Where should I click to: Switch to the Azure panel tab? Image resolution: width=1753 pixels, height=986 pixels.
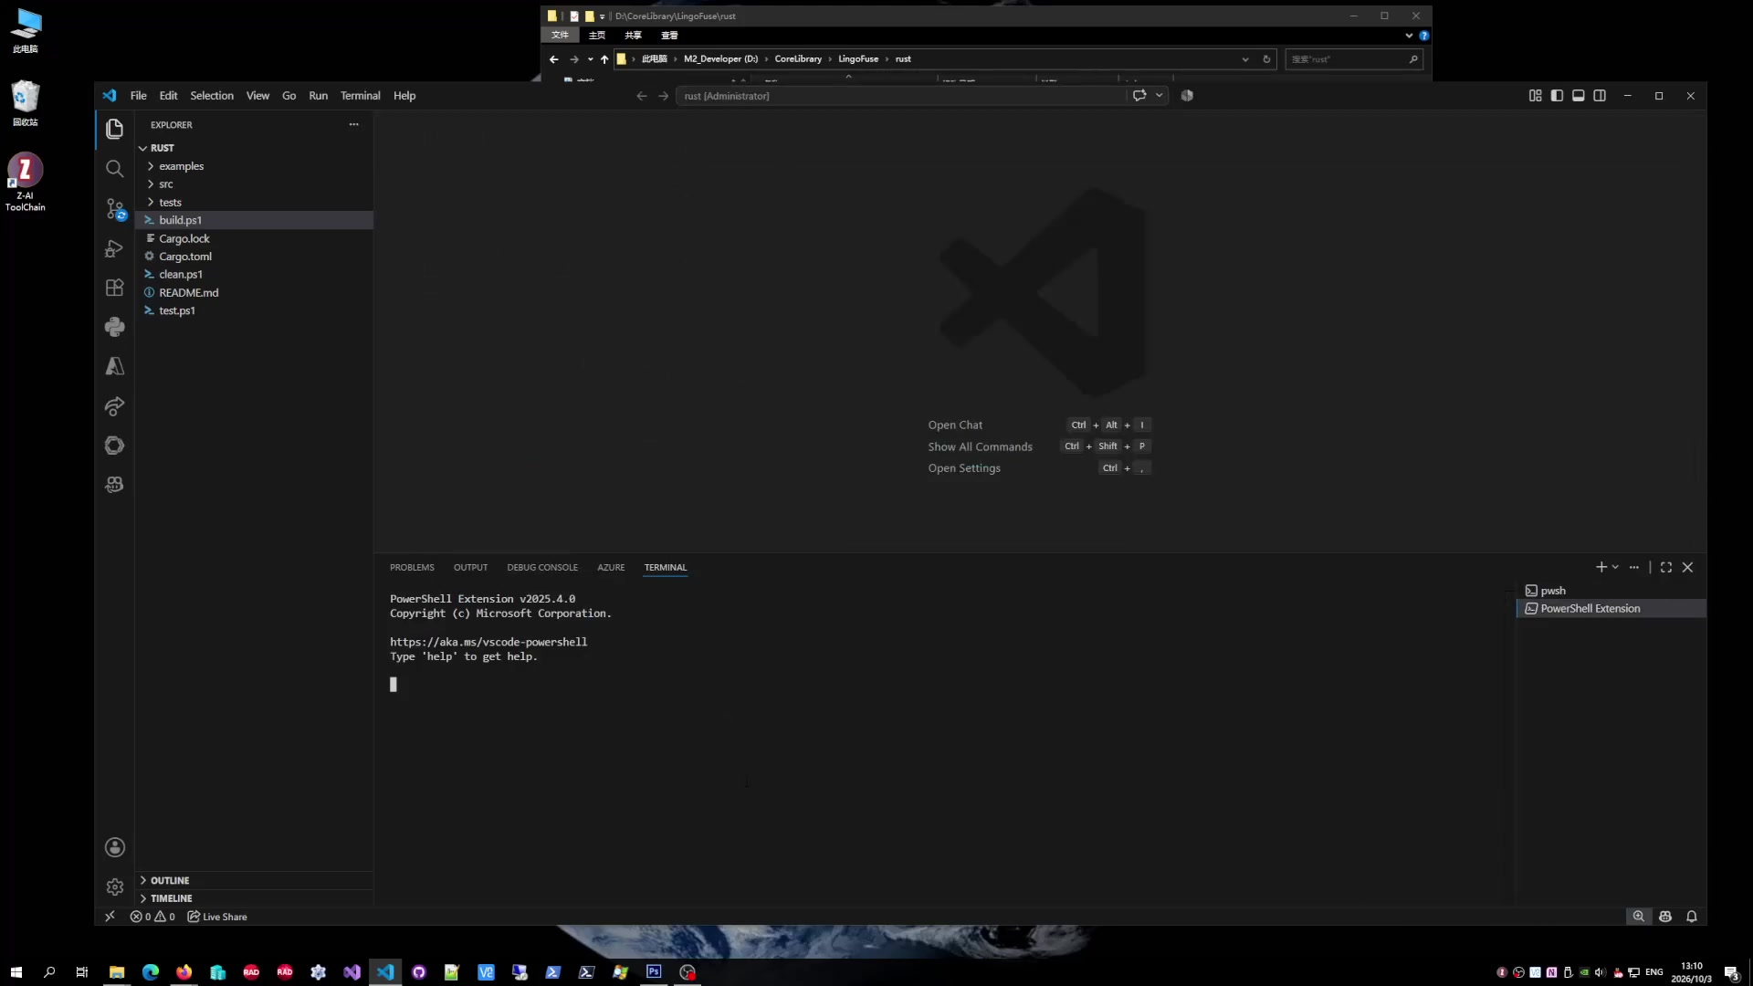tap(611, 567)
